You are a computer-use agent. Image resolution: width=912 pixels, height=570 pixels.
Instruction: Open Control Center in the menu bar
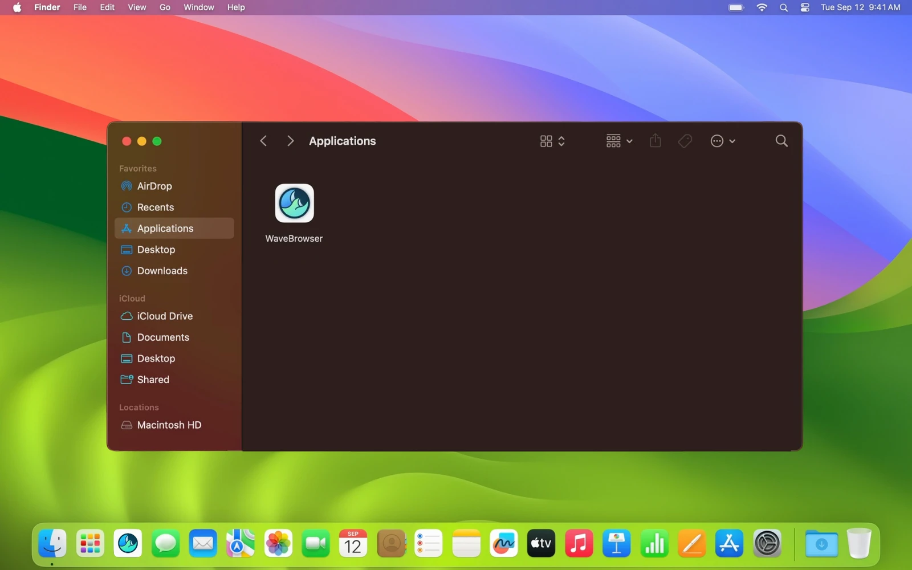[x=805, y=7]
